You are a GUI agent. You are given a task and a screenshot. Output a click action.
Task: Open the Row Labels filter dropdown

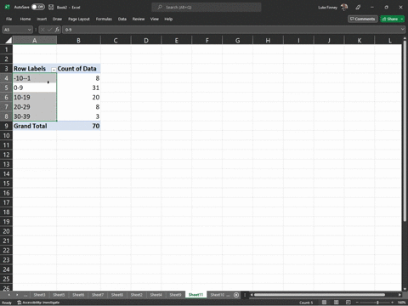[54, 69]
